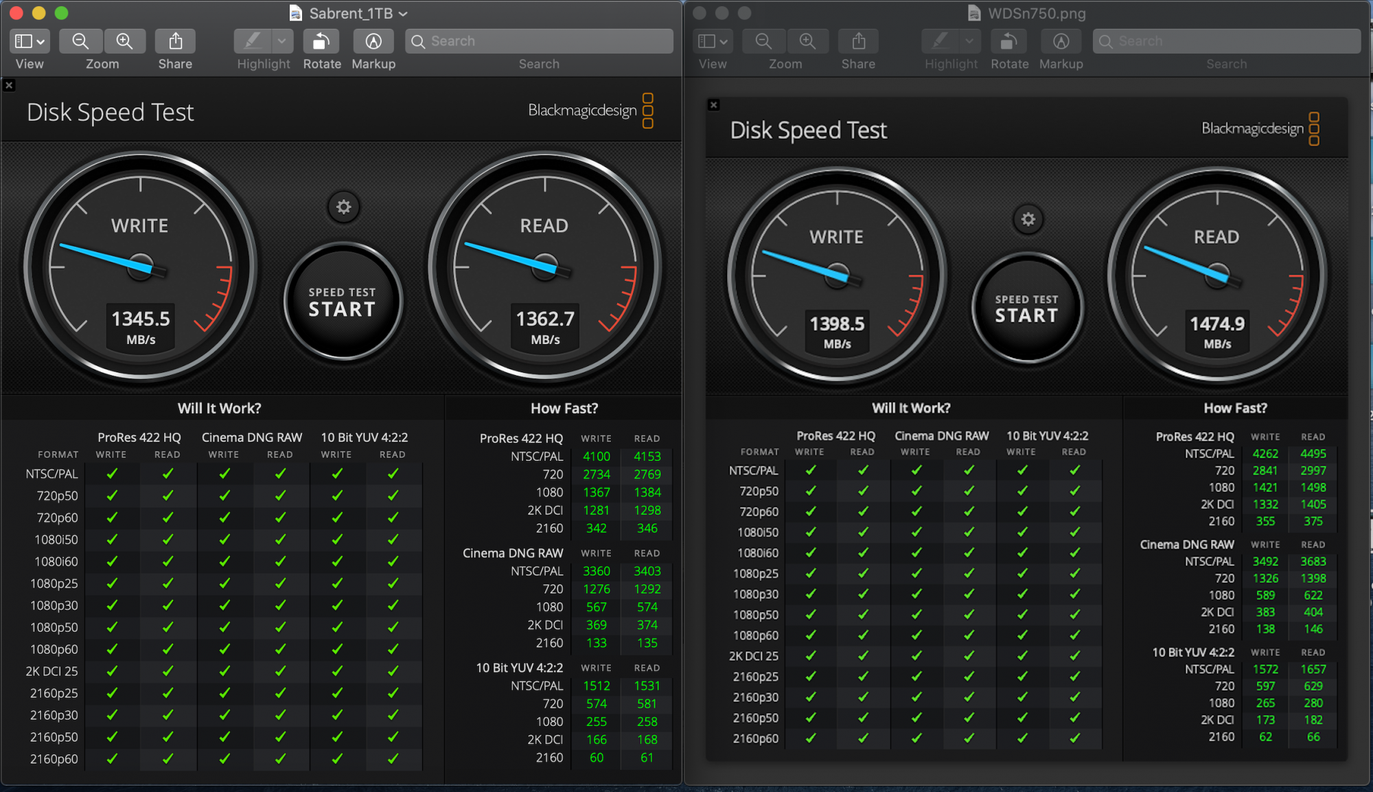The image size is (1373, 792).
Task: Click the WDSn750.png document proxy icon
Action: click(974, 13)
